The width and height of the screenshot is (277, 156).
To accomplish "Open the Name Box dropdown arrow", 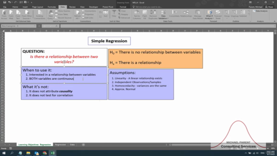I will 35,26.
